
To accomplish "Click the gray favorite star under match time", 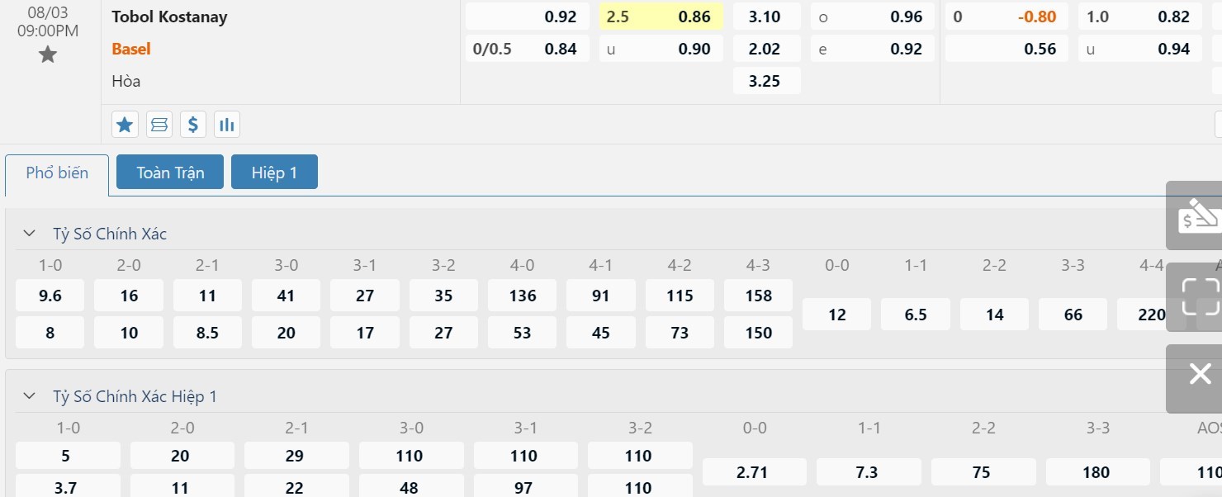I will (x=48, y=54).
